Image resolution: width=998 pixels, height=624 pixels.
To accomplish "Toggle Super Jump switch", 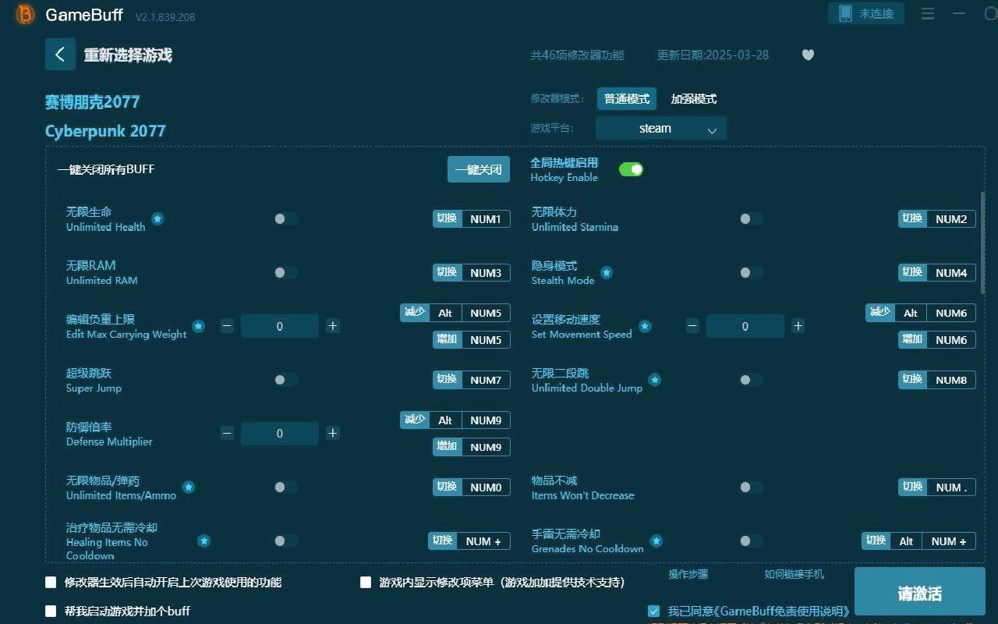I will pos(285,380).
